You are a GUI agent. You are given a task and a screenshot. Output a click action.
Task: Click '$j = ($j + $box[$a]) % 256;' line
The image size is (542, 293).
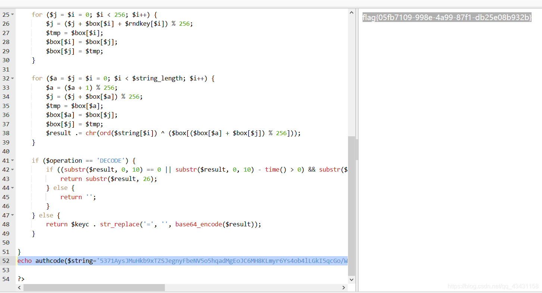point(94,96)
